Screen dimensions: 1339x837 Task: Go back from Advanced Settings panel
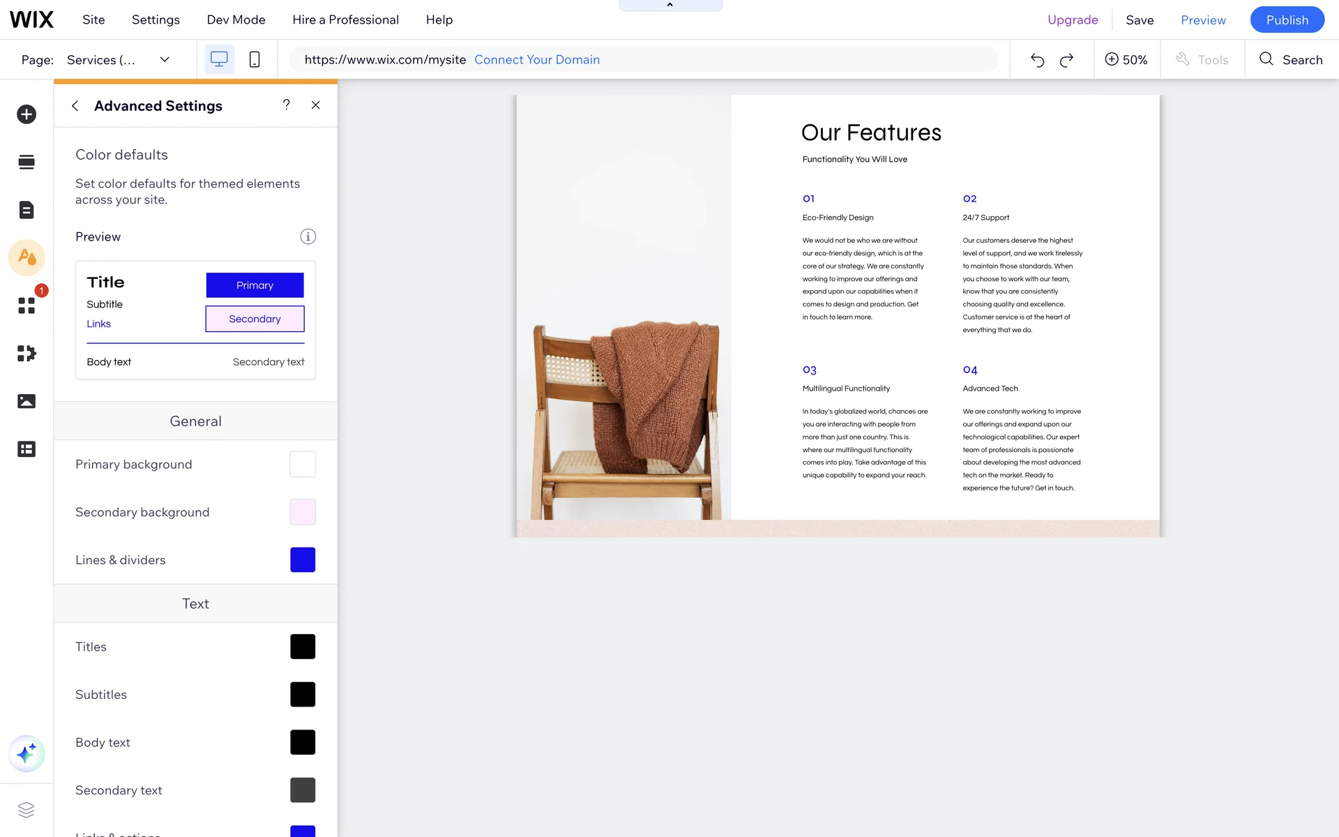(x=75, y=106)
